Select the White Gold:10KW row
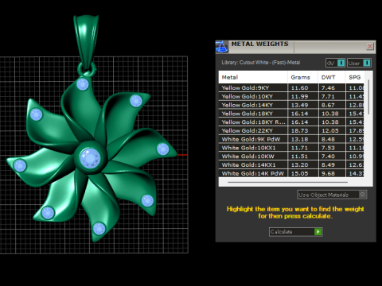 pos(291,157)
